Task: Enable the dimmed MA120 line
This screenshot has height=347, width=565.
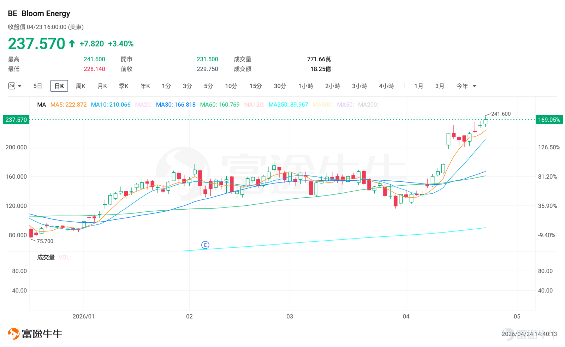Action: [254, 105]
